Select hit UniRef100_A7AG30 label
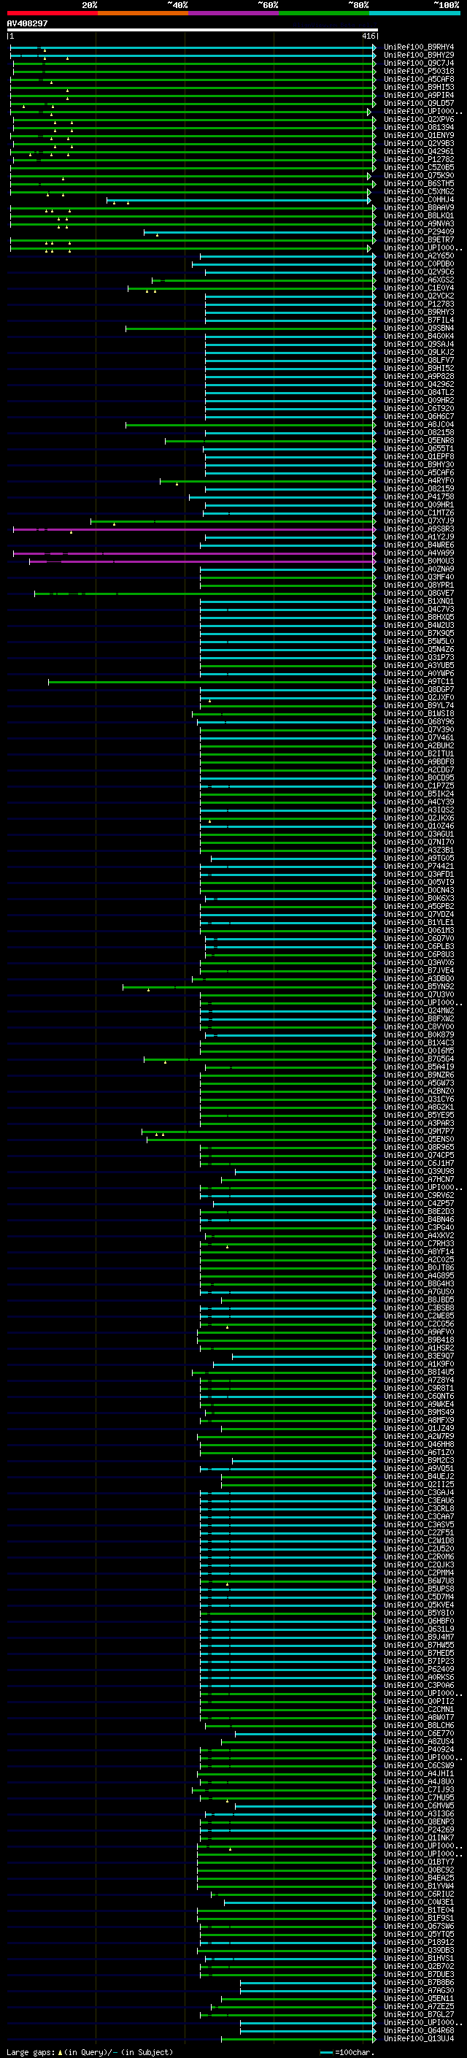 (419, 1990)
